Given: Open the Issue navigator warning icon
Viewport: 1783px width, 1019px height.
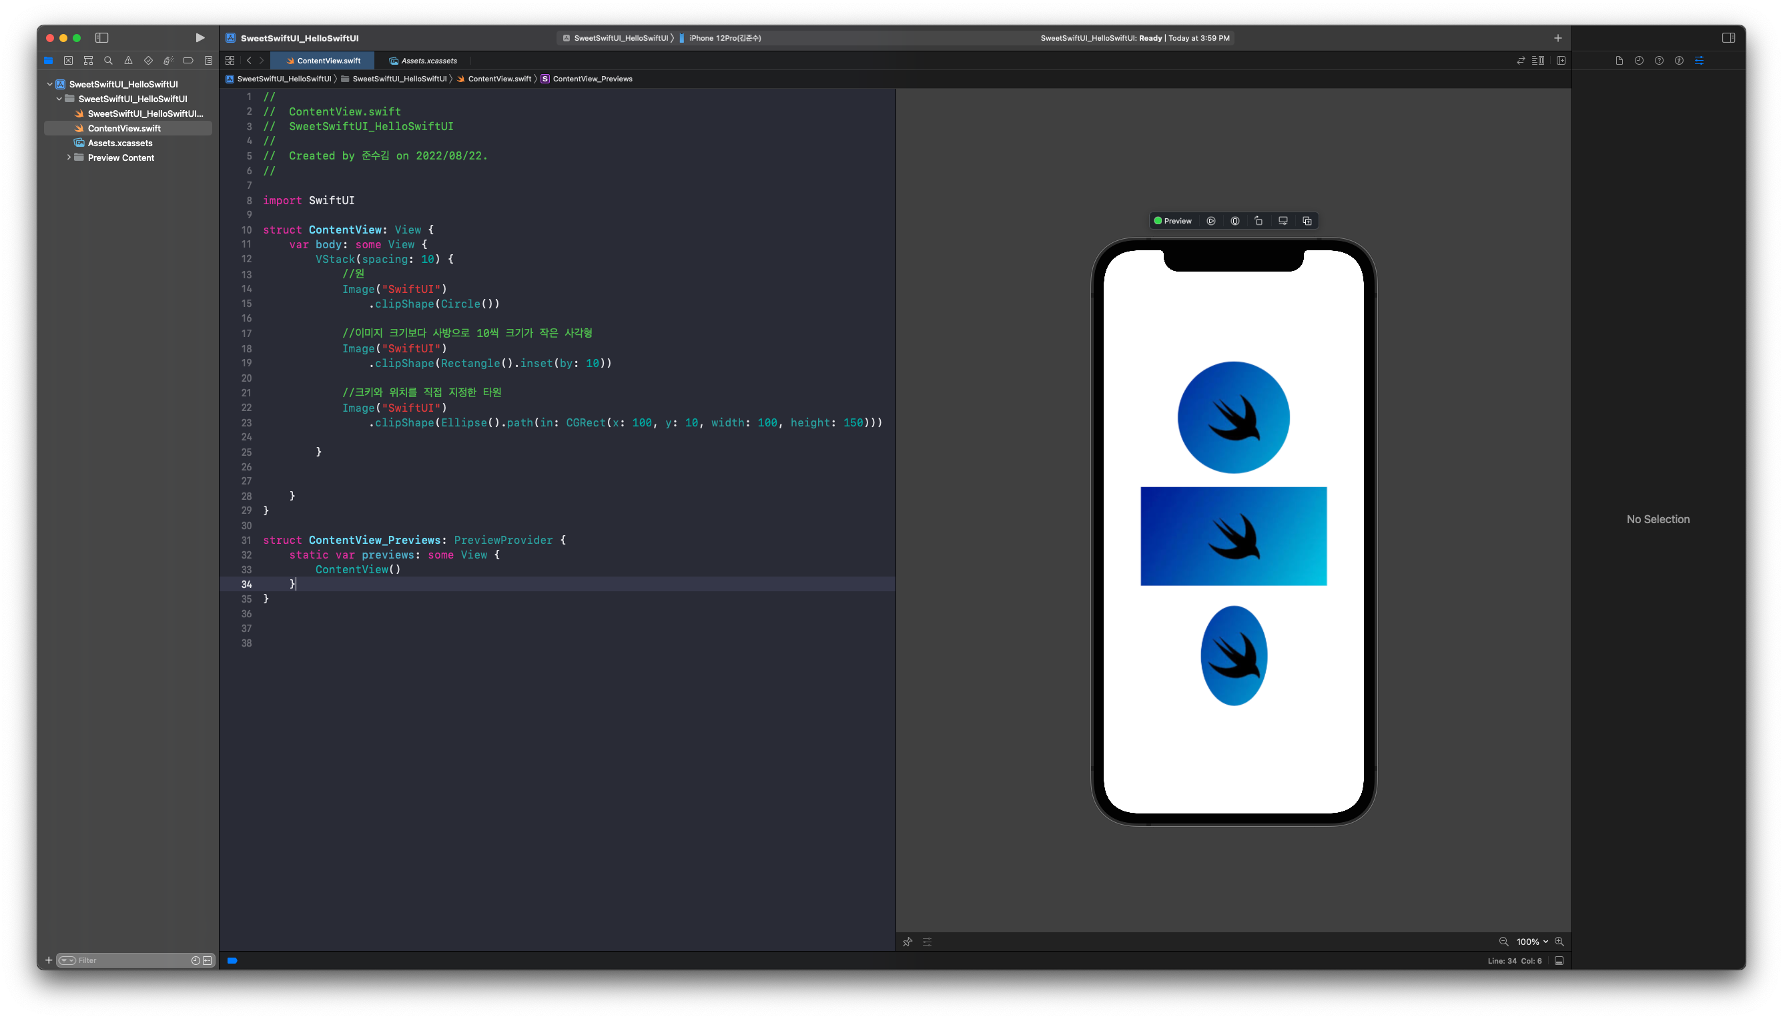Looking at the screenshot, I should point(128,61).
